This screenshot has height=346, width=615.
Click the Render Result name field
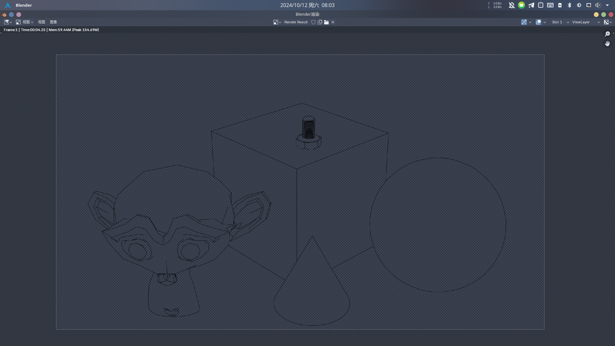(296, 22)
